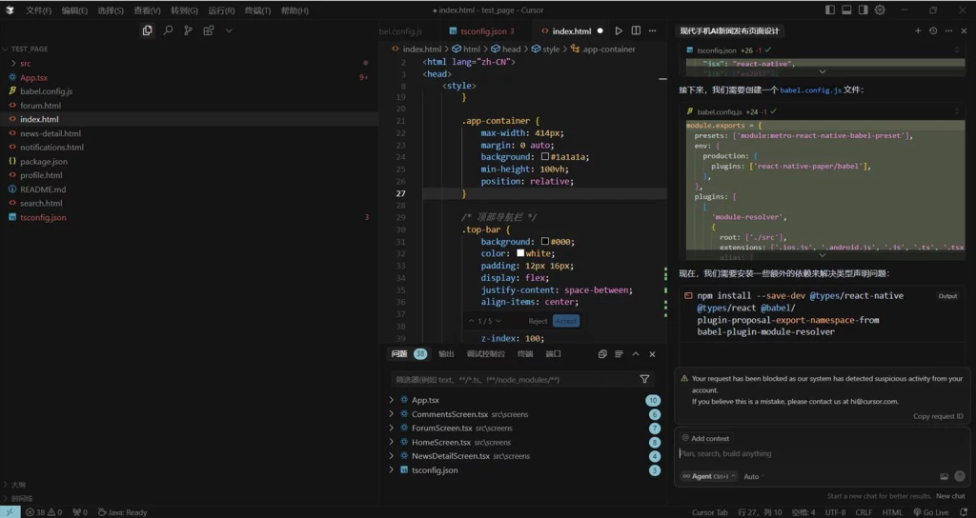The width and height of the screenshot is (976, 518).
Task: Open the 文件(F) menu
Action: [38, 10]
